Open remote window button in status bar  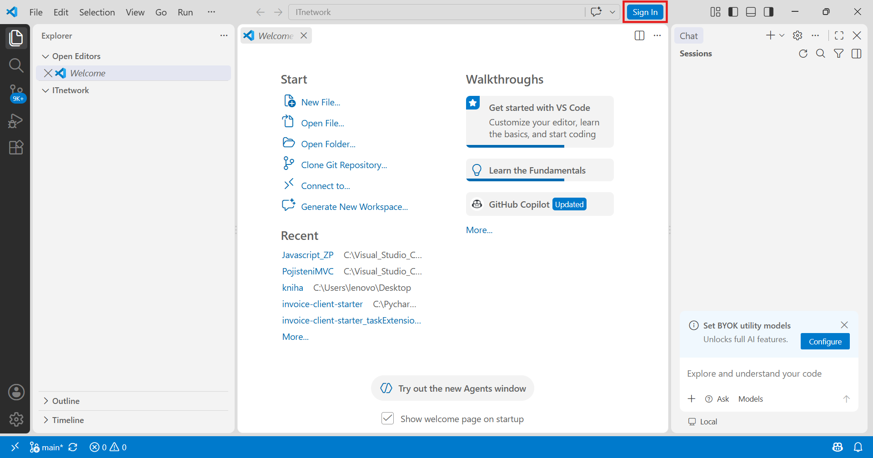(x=15, y=447)
